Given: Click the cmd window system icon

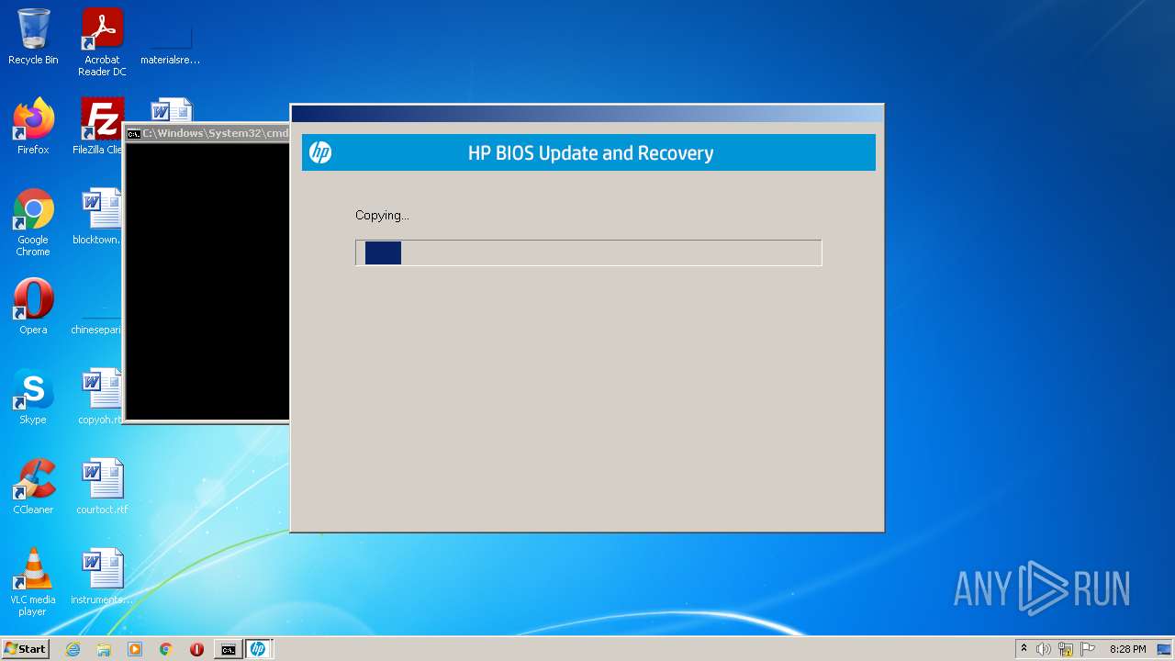Looking at the screenshot, I should (x=134, y=133).
